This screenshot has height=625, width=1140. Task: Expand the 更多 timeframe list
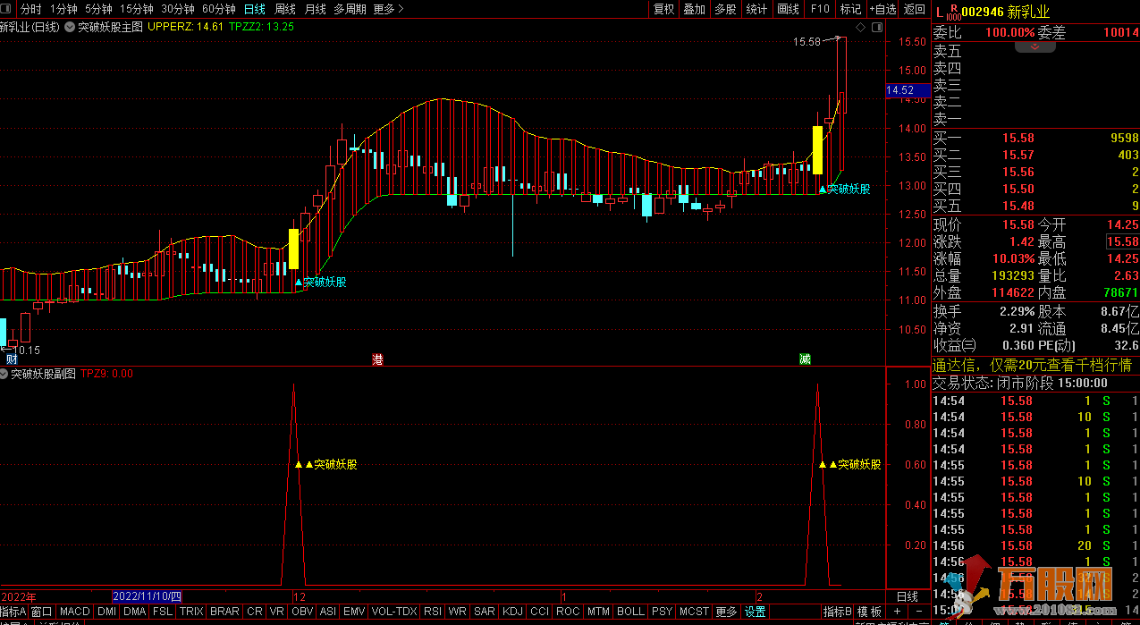[x=388, y=9]
